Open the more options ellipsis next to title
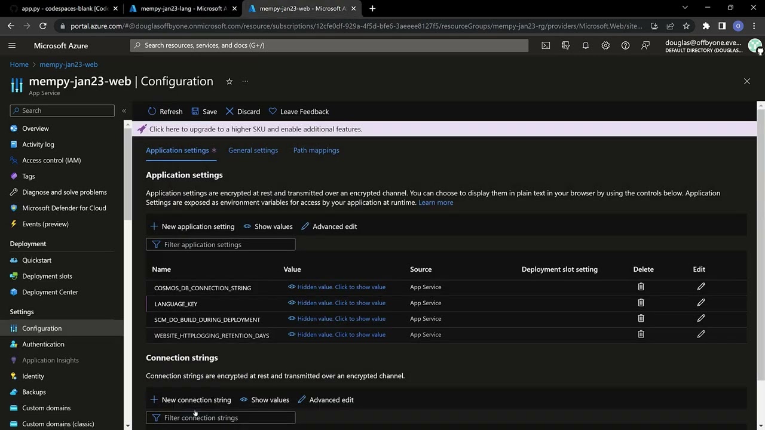 [x=245, y=81]
